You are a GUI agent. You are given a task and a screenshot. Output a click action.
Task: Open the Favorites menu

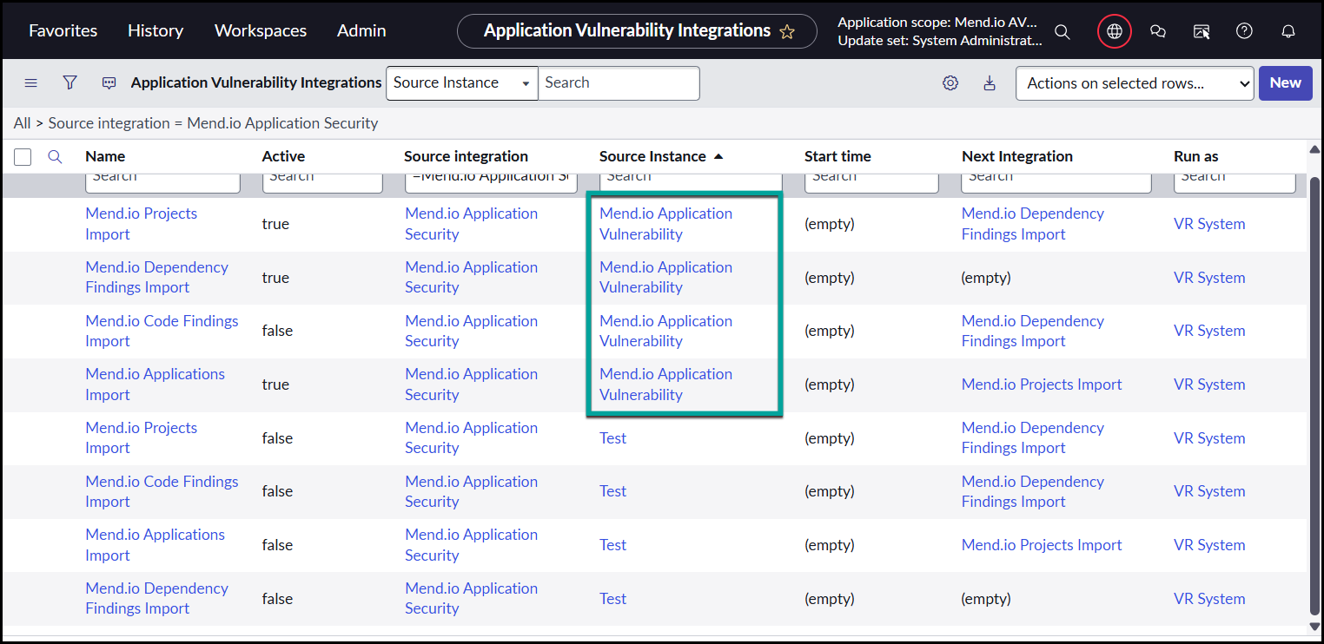[63, 30]
